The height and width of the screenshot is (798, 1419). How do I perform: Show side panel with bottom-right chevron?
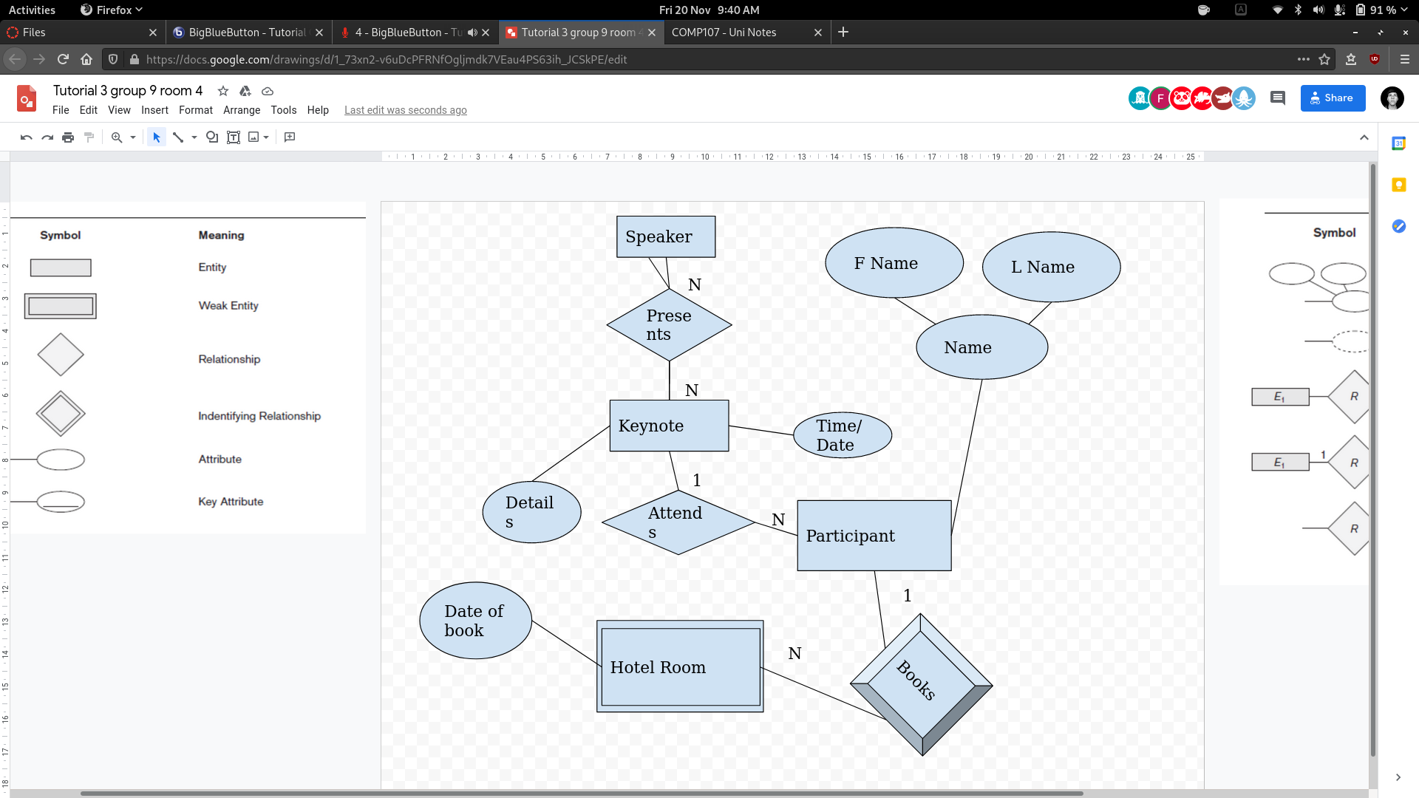point(1398,777)
